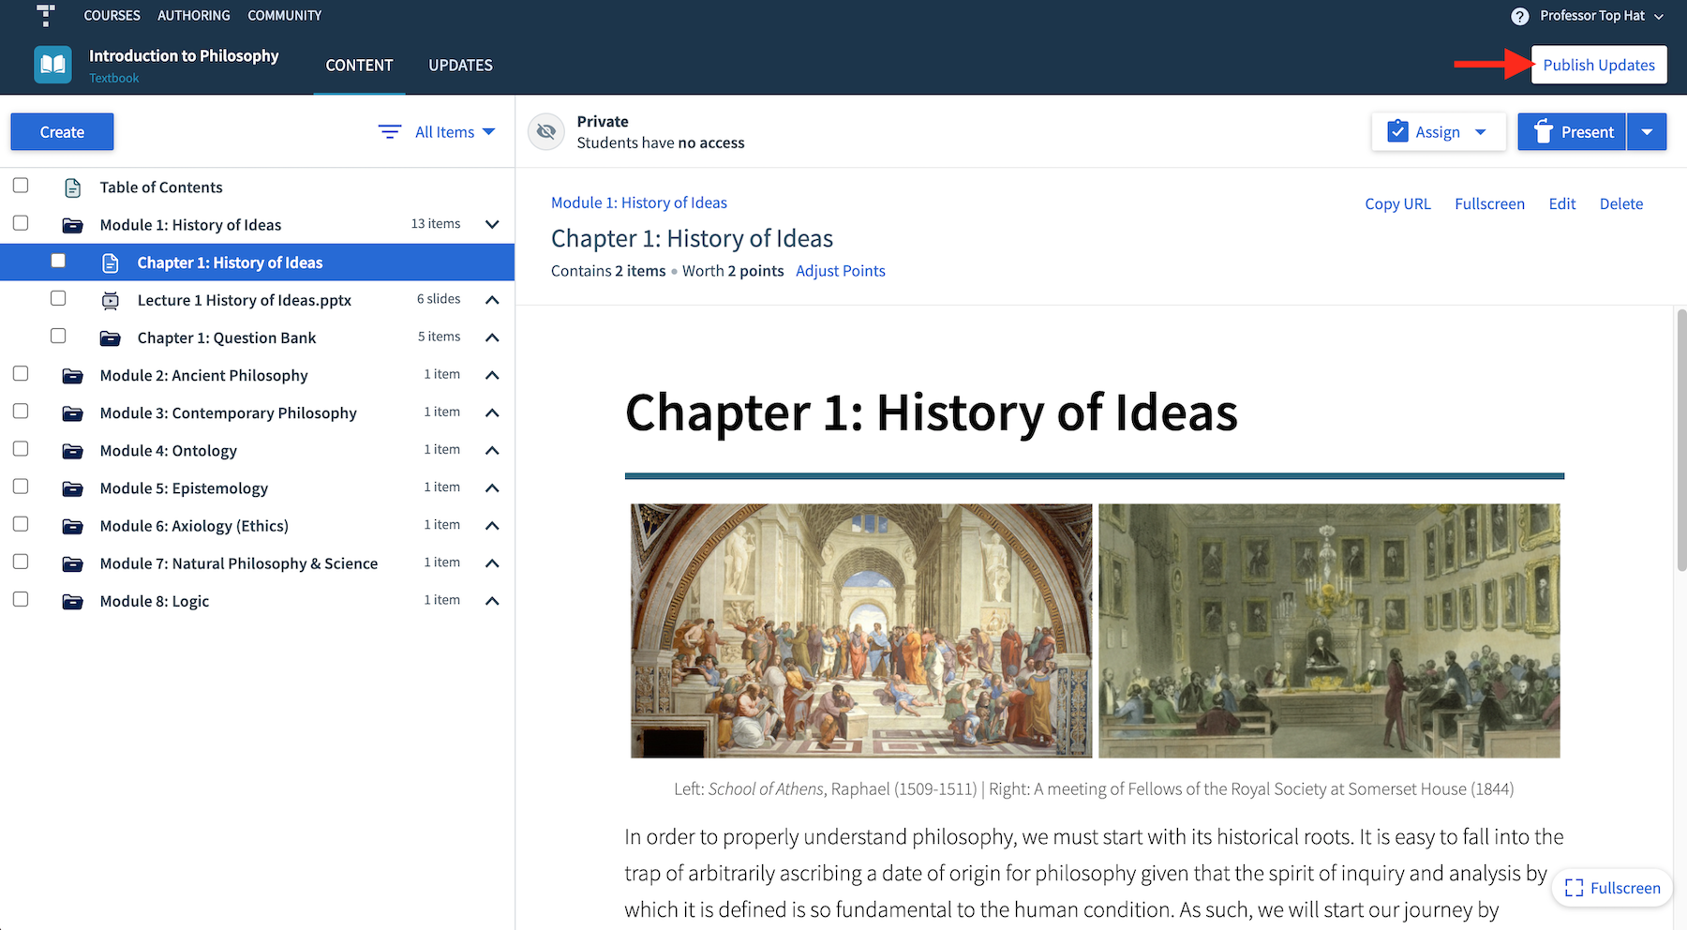Viewport: 1687px width, 930px height.
Task: Tick the Module 2: Ancient Philosophy checkbox
Action: (x=21, y=373)
